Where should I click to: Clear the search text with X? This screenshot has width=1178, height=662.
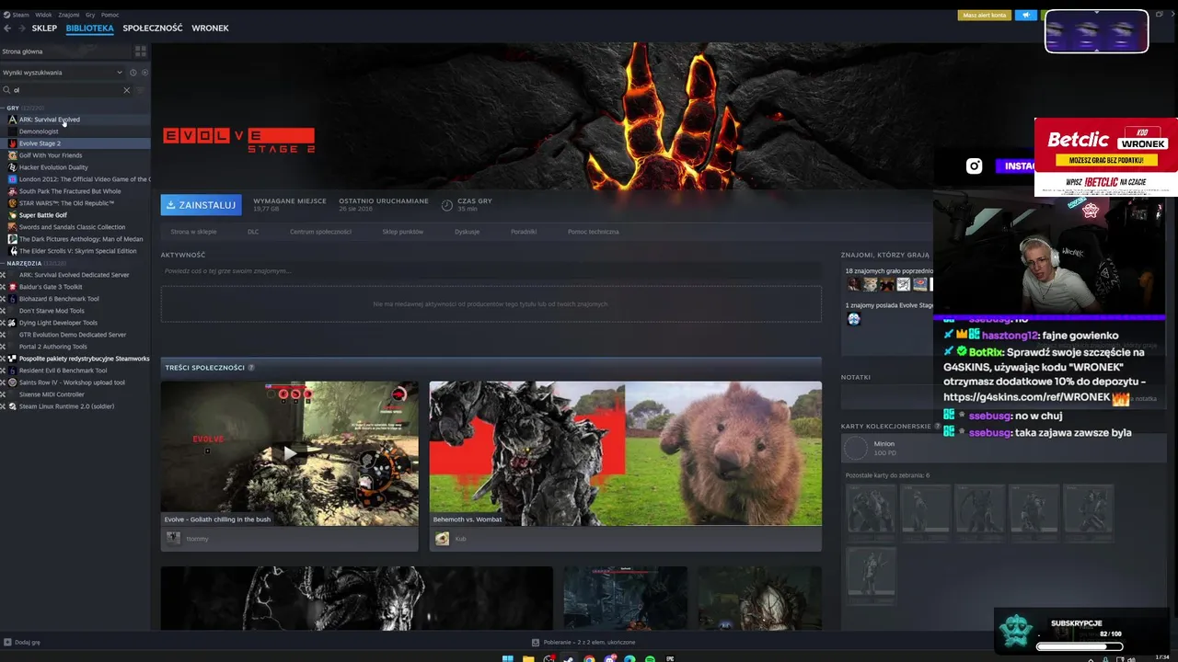[x=127, y=90]
